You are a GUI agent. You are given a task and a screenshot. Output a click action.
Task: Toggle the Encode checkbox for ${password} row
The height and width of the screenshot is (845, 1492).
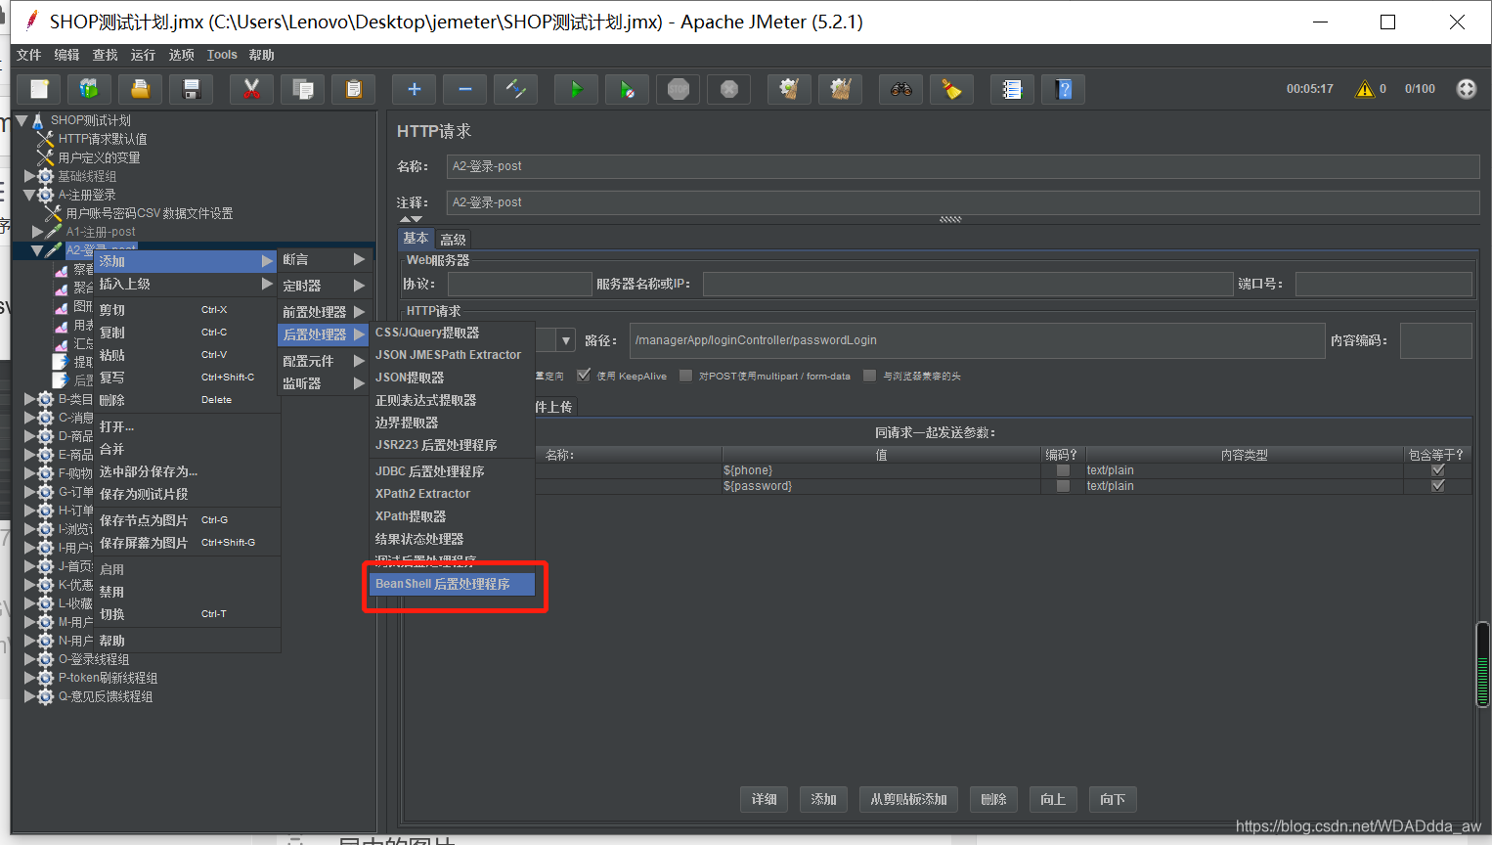pos(1063,486)
